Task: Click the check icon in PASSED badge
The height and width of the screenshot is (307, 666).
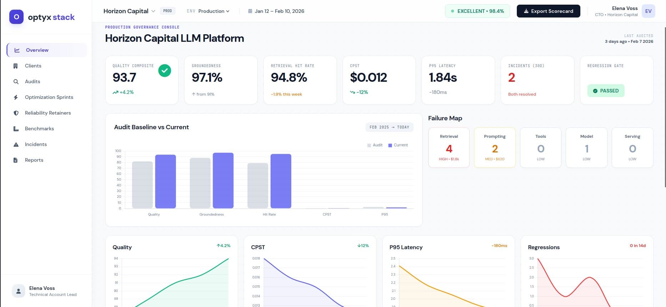Action: pos(595,91)
